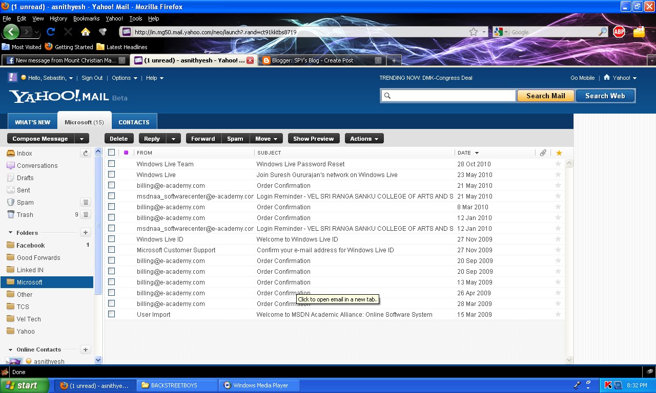Collapse Online Contacts section
Viewport: 656px width, 393px height.
(x=10, y=350)
